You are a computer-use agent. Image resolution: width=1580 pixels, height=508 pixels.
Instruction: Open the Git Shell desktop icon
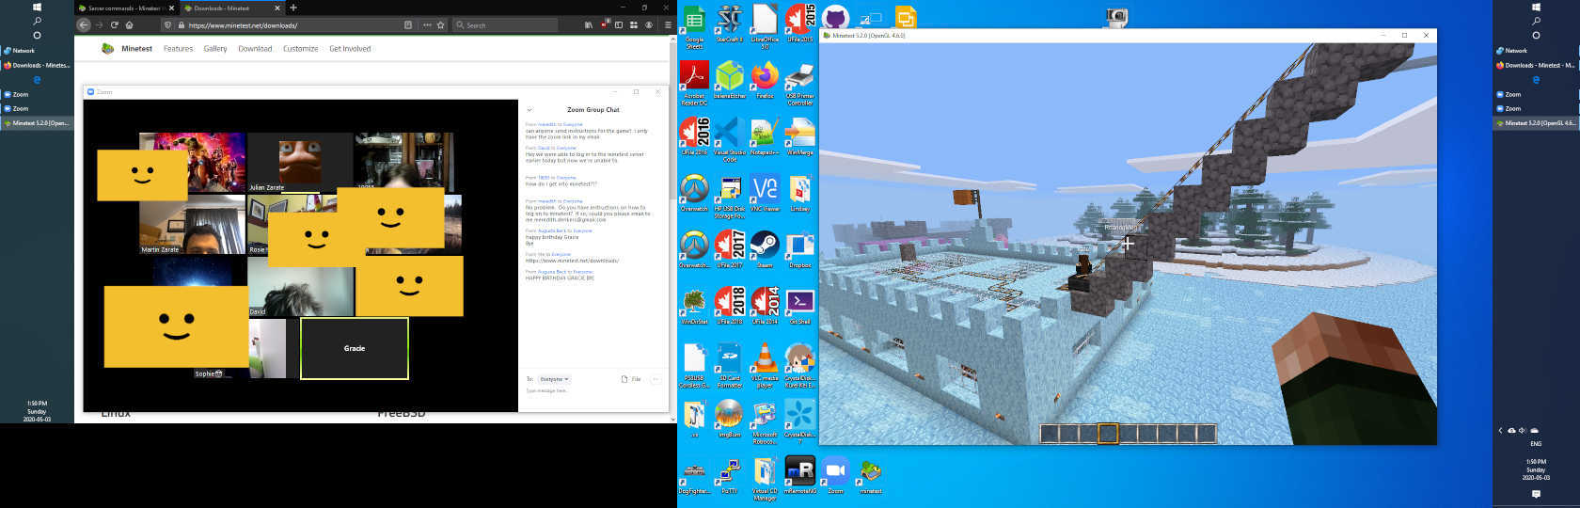tap(799, 307)
